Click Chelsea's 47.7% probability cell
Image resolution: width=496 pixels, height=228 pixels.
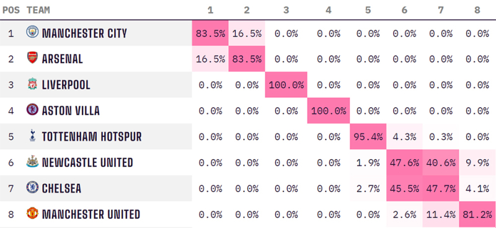[x=441, y=188]
